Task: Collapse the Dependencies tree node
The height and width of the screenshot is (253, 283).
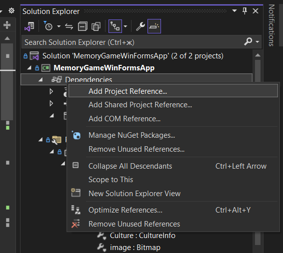Action: 40,79
